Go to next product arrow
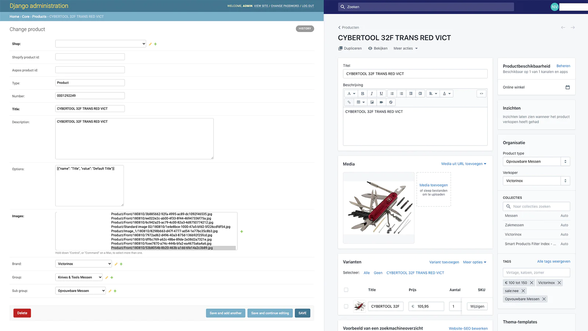This screenshot has width=588, height=331. coord(573,28)
